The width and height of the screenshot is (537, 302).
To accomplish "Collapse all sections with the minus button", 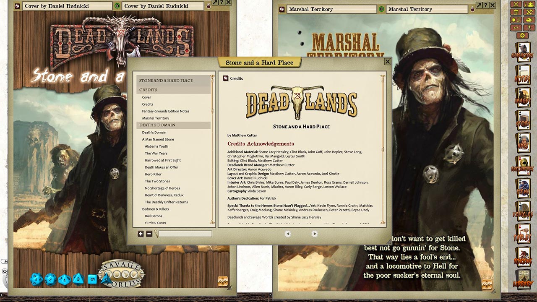I will pos(149,234).
